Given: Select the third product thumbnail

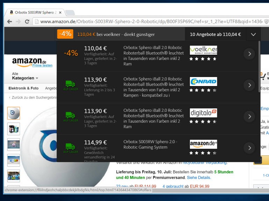Looking at the screenshot, I should 14,145.
